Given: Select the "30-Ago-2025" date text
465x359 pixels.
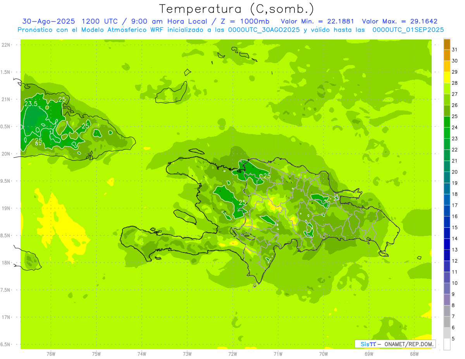Looking at the screenshot, I should pos(48,21).
